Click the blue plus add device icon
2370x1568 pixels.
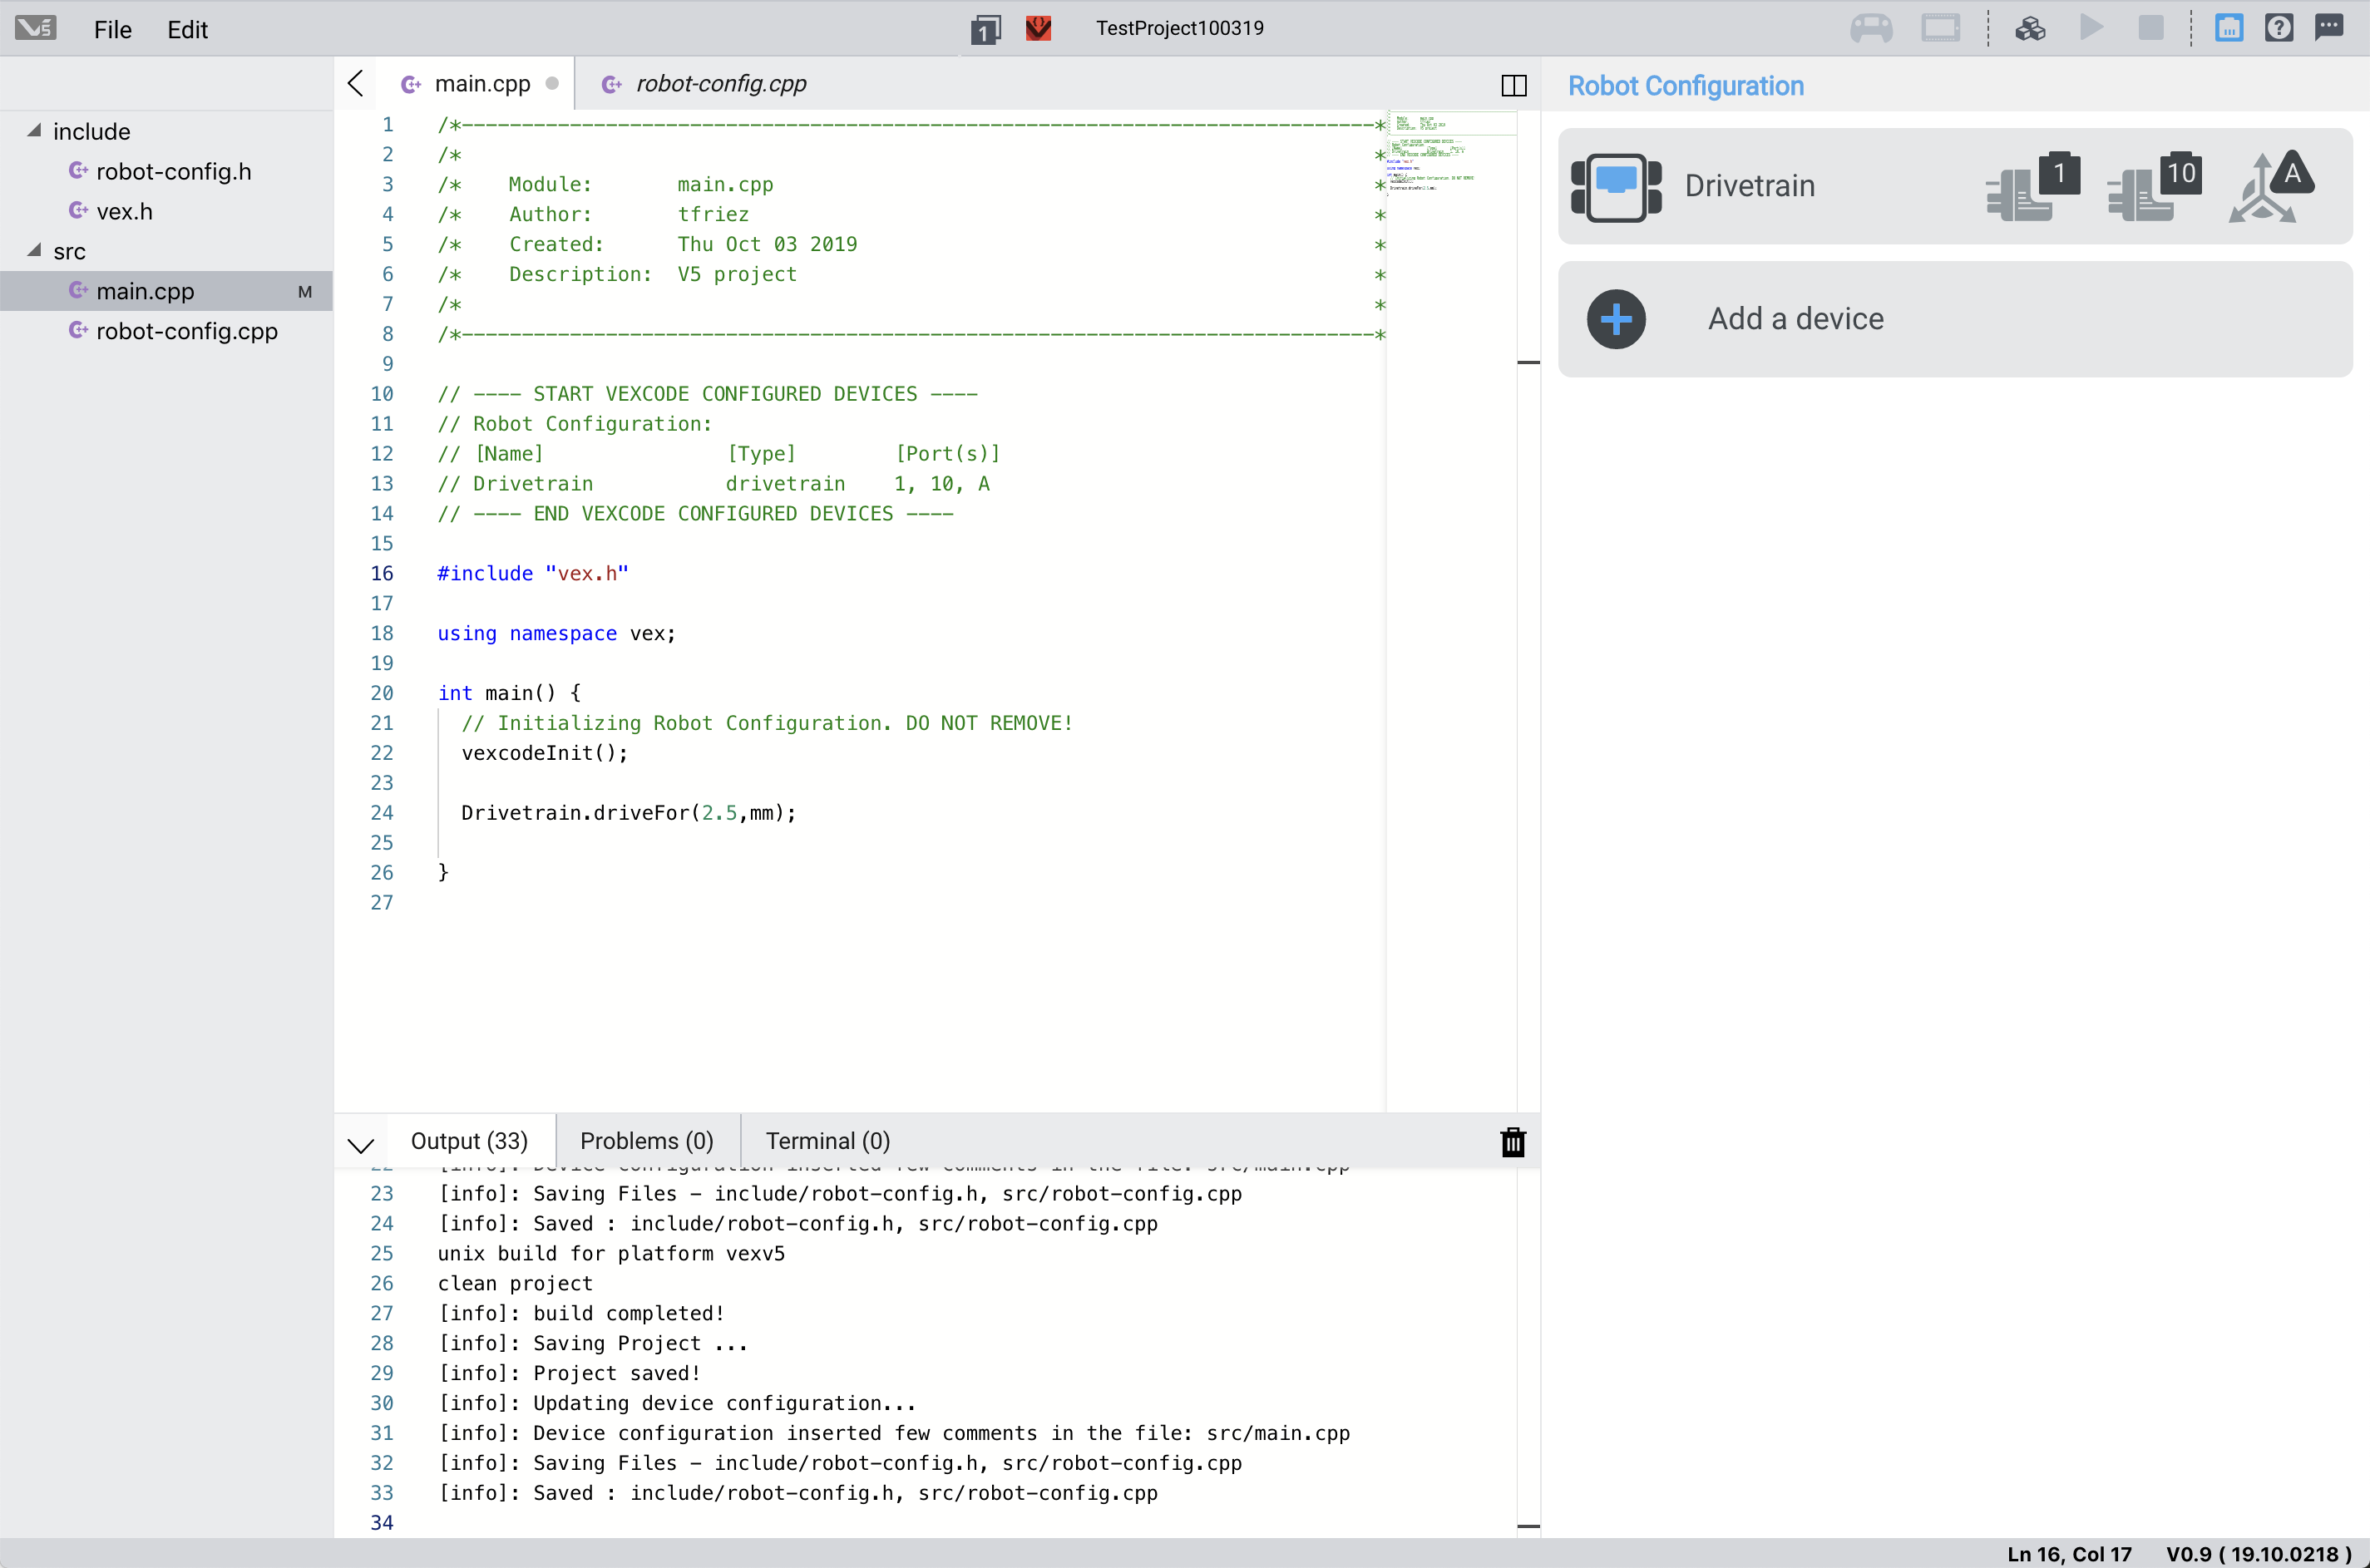1616,319
